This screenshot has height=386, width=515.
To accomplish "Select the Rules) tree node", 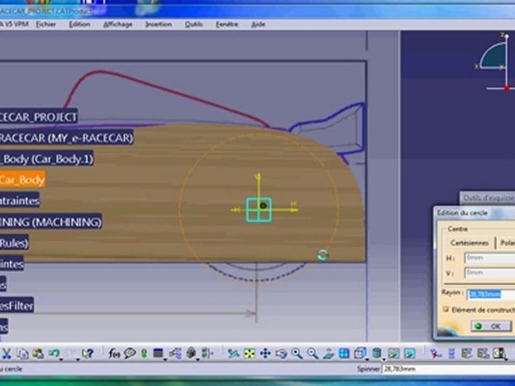I will pyautogui.click(x=14, y=243).
